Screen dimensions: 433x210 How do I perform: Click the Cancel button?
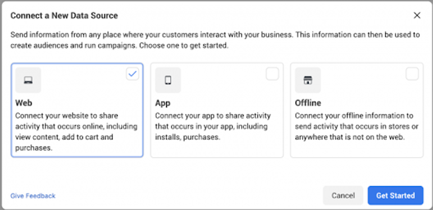[x=343, y=195]
